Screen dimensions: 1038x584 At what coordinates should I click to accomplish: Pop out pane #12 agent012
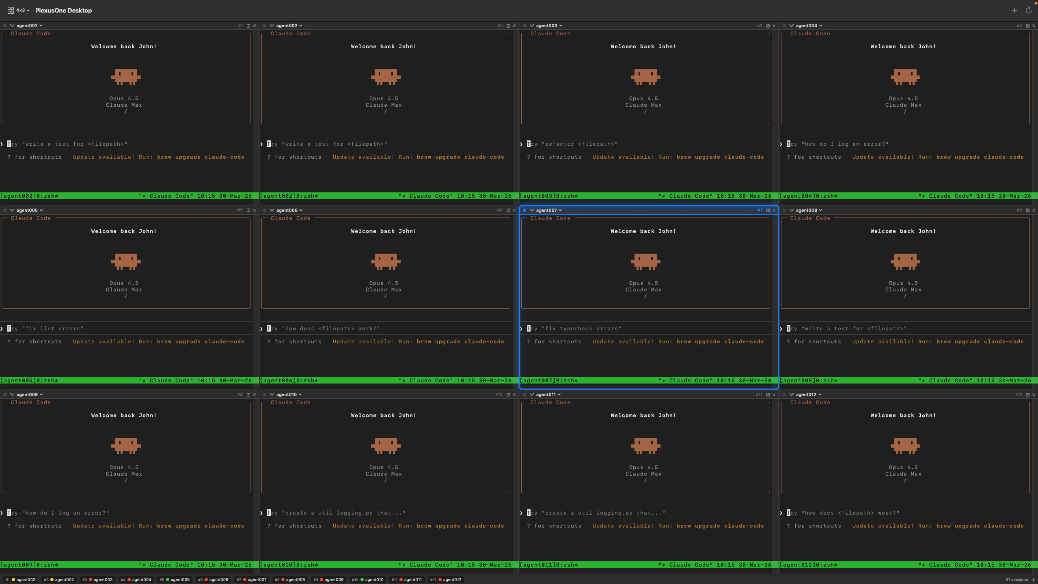(x=1027, y=394)
